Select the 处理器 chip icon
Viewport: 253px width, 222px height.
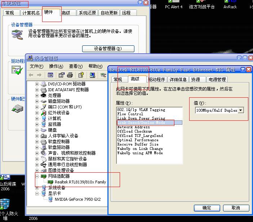point(43,96)
